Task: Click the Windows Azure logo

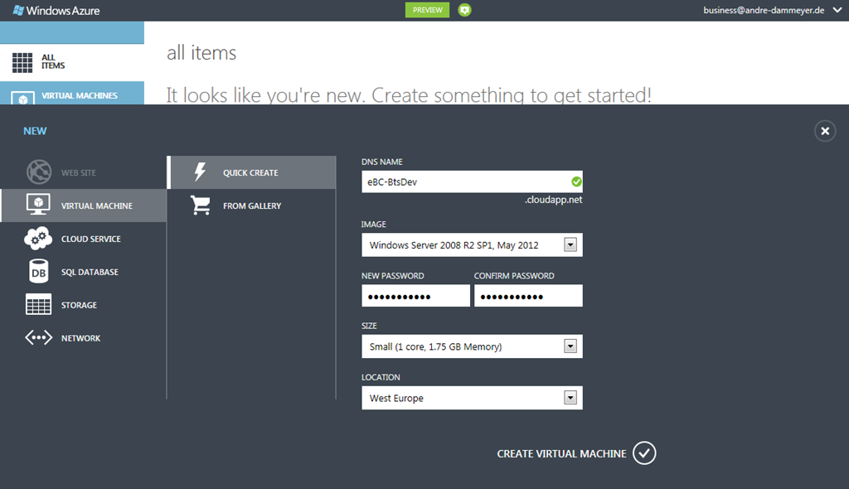Action: 56,10
